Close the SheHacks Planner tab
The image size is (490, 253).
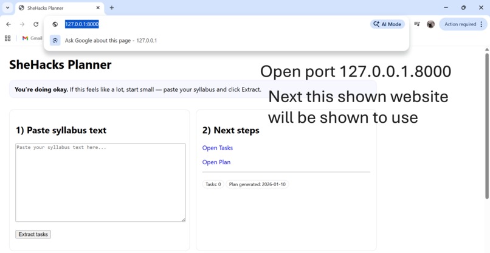tap(98, 8)
